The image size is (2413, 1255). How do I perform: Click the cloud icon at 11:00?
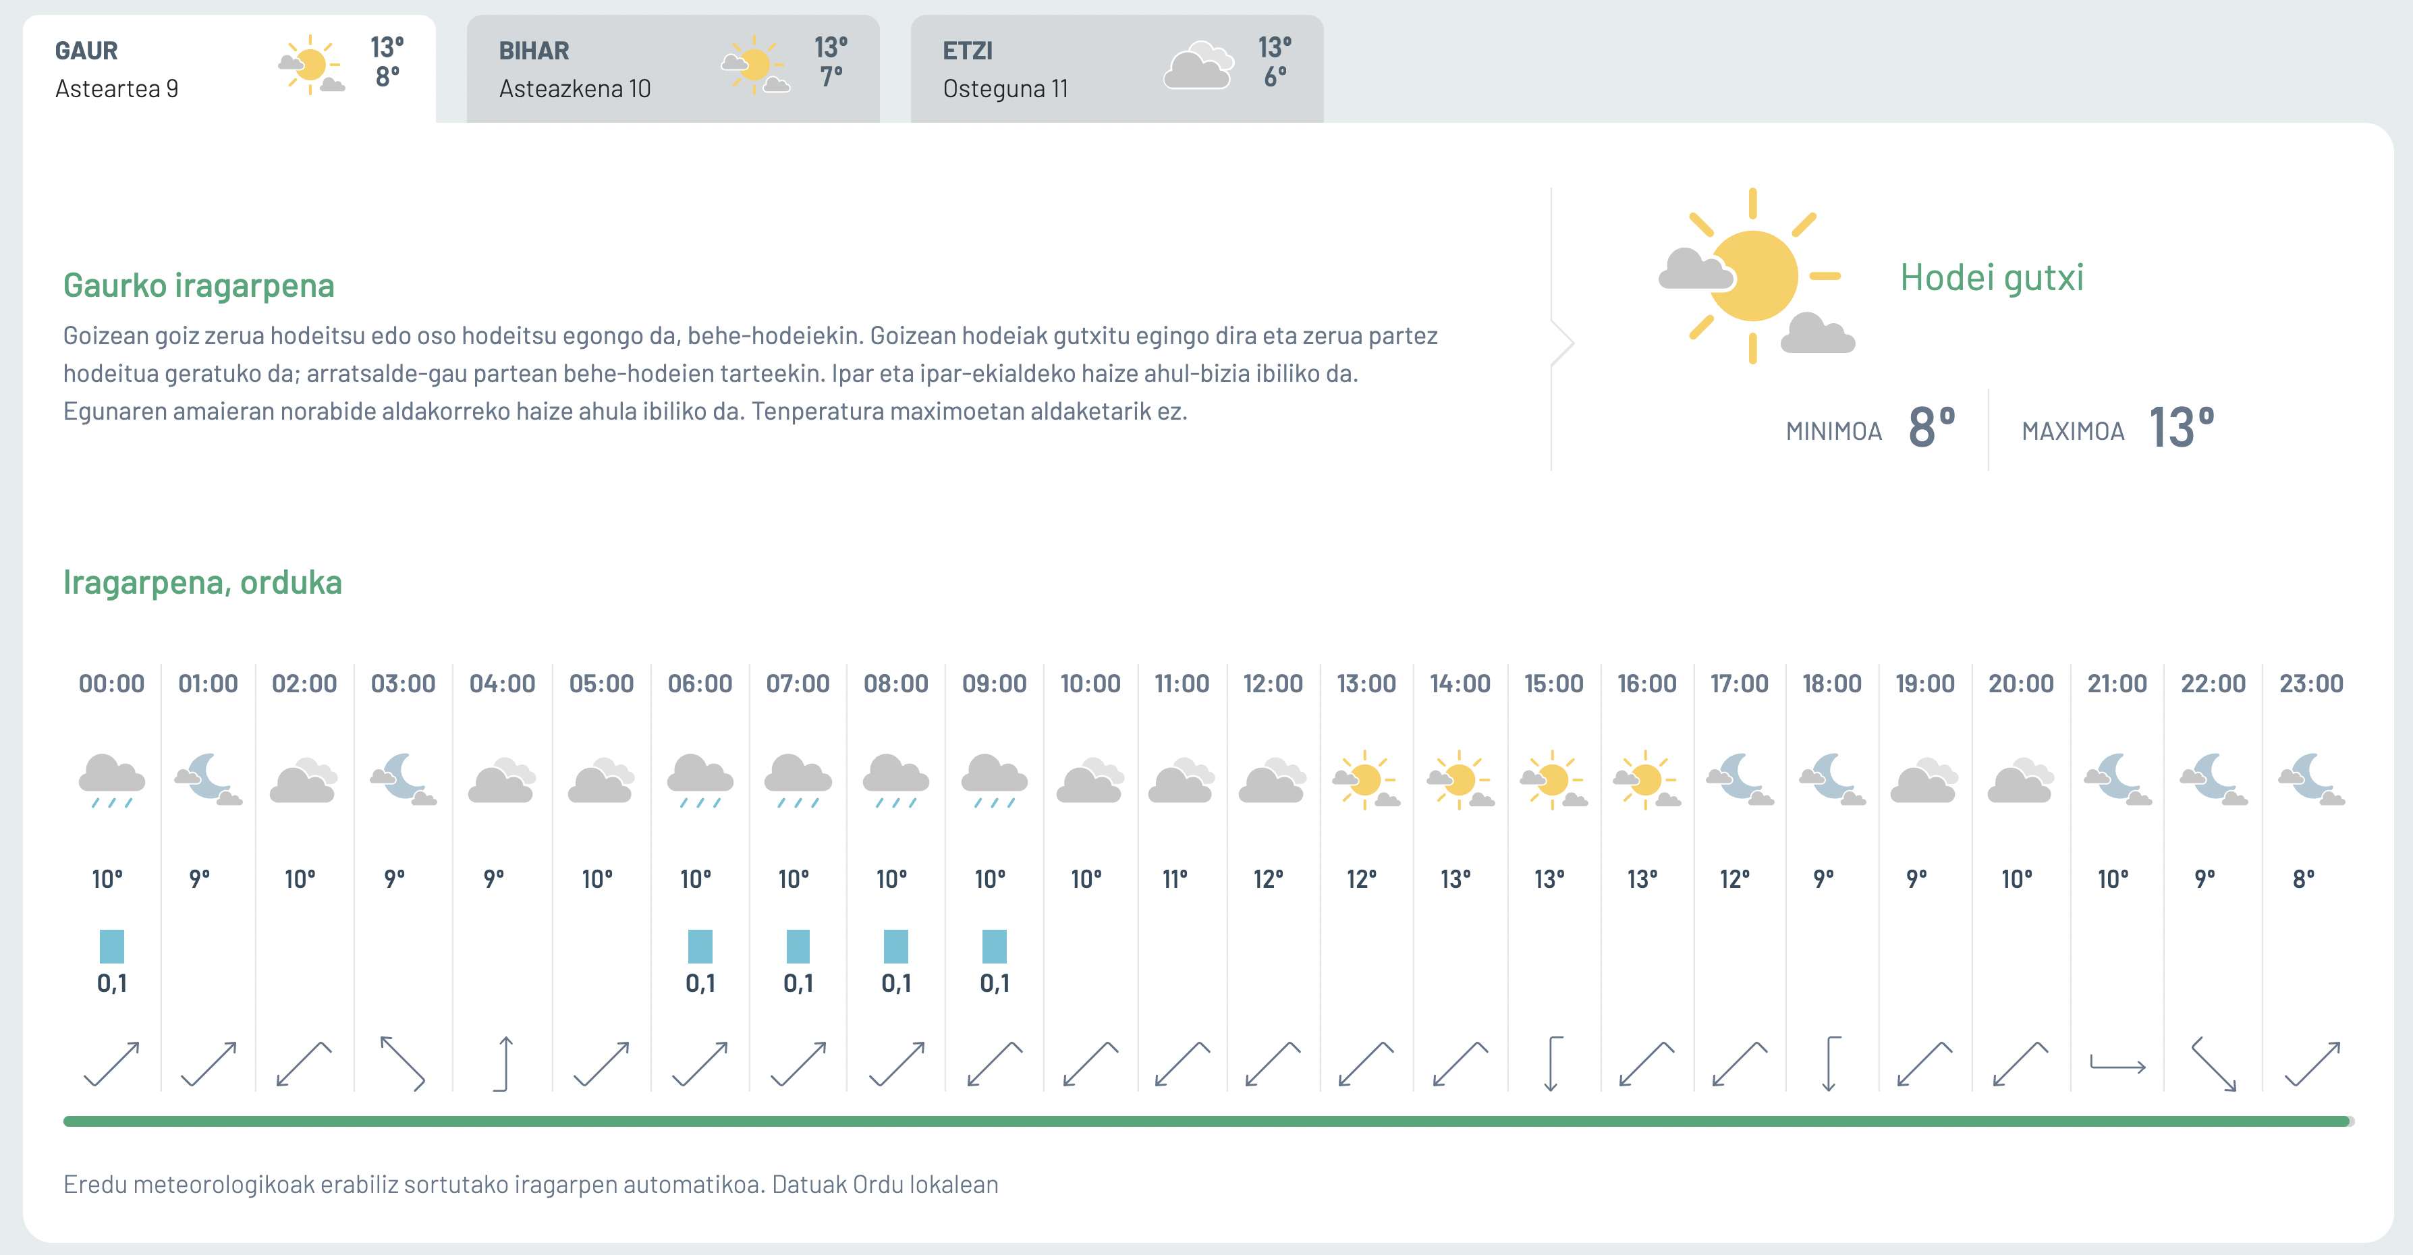point(1182,780)
